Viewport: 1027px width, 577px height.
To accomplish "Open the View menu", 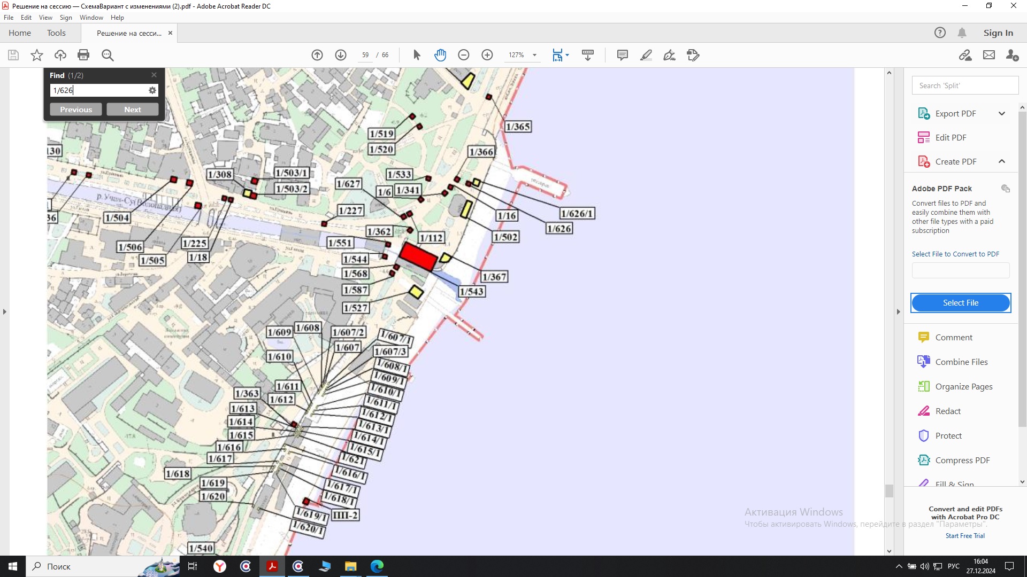I will 45,18.
